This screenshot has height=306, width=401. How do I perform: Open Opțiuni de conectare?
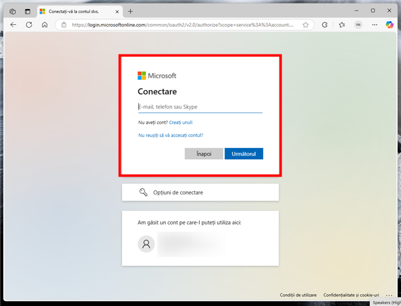click(x=200, y=192)
